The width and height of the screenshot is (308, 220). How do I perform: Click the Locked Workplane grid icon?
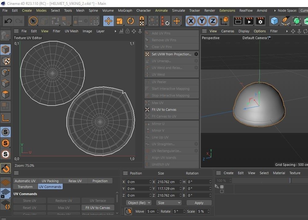point(5,193)
